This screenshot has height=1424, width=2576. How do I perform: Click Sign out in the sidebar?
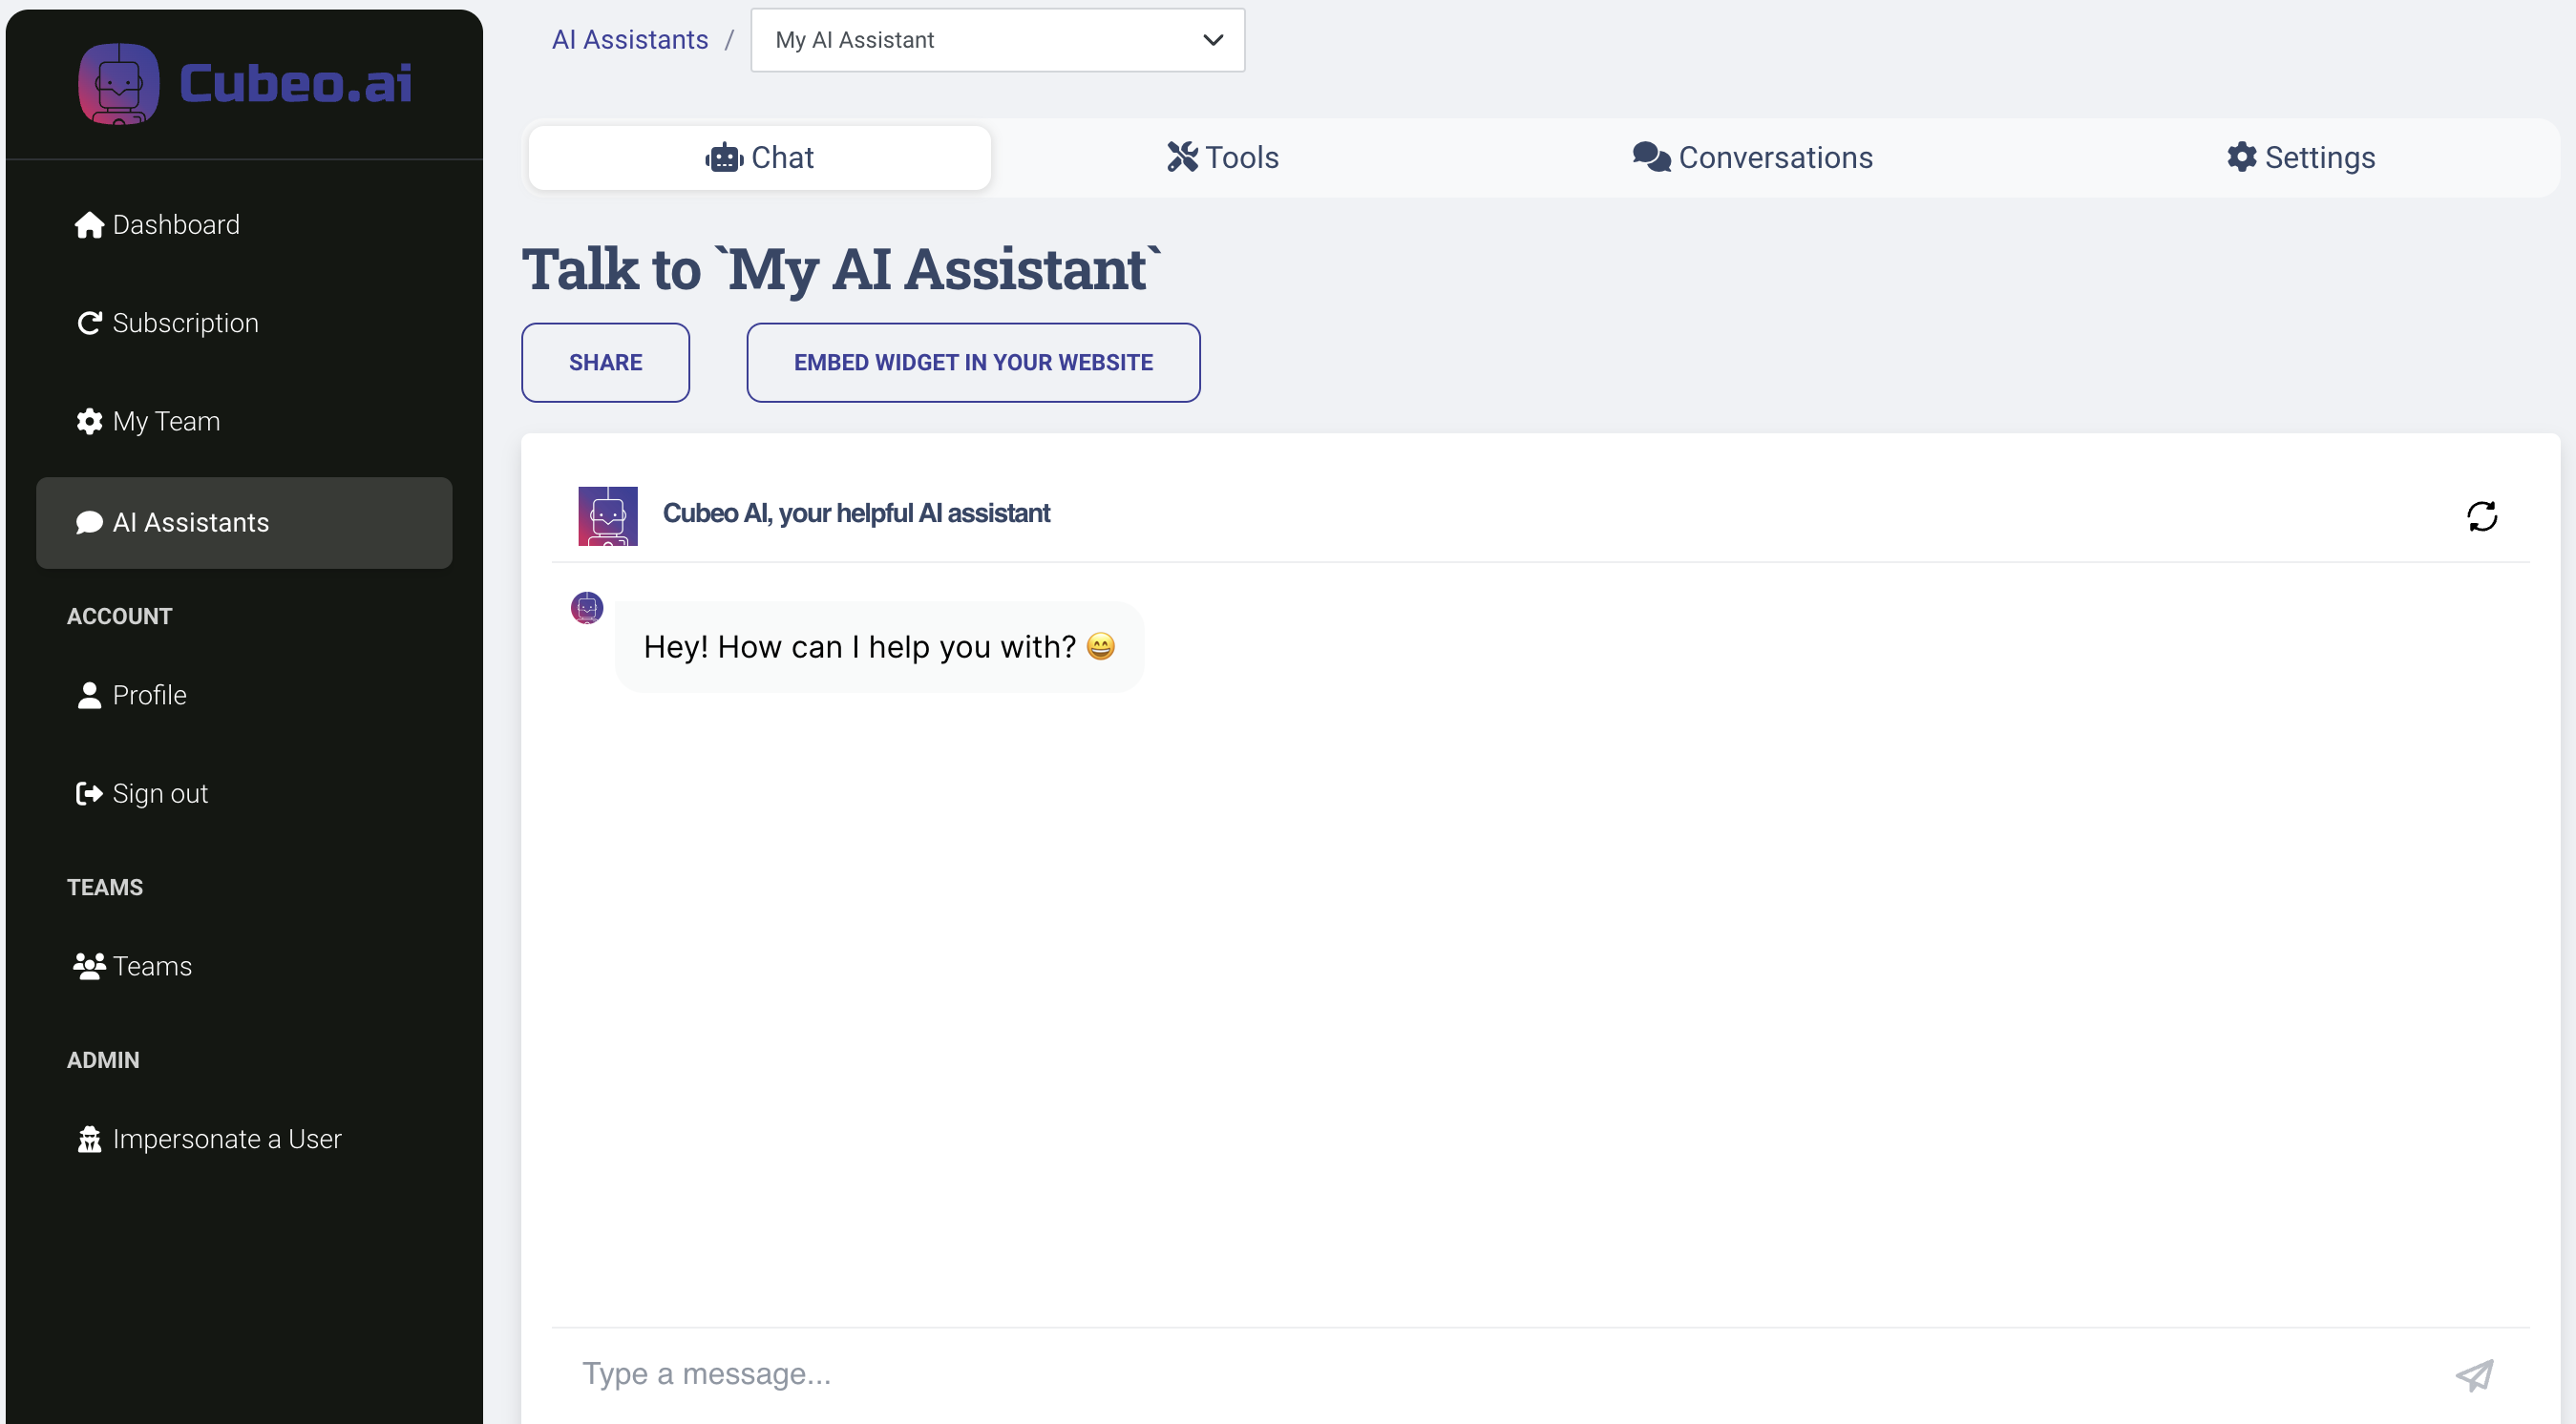point(159,793)
